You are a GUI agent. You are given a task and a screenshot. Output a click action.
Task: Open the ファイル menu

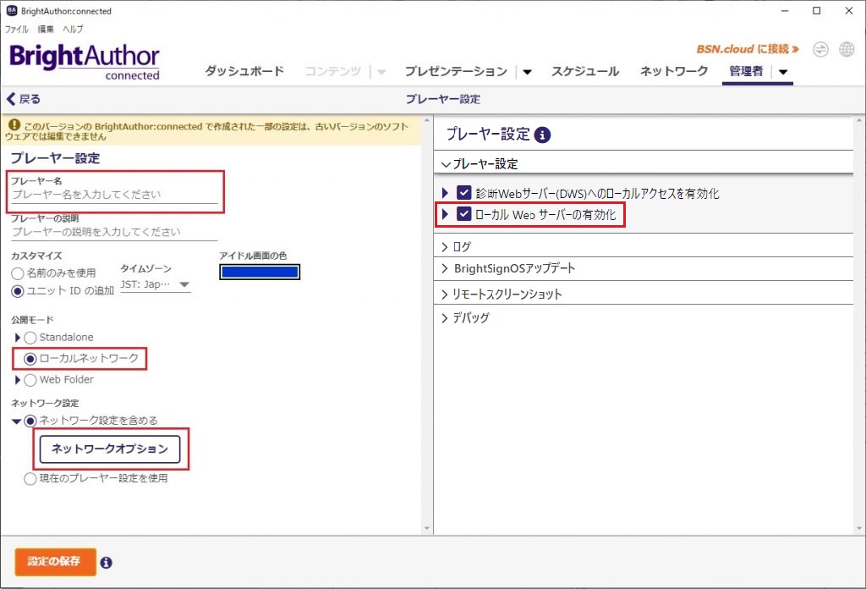pyautogui.click(x=17, y=30)
